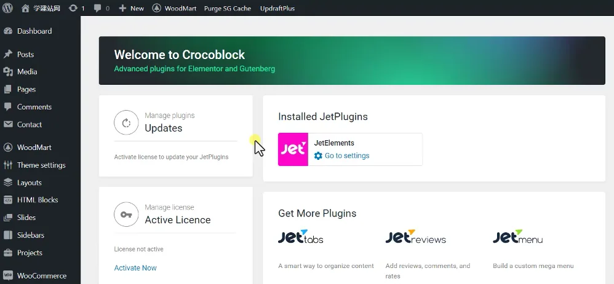
Task: Select the JetMenu plugin logo
Action: pyautogui.click(x=517, y=237)
